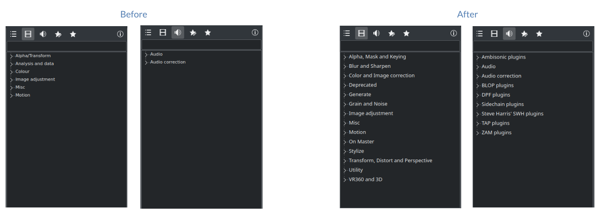
Task: Expand the Transform, Distort and Perspective category
Action: click(344, 161)
